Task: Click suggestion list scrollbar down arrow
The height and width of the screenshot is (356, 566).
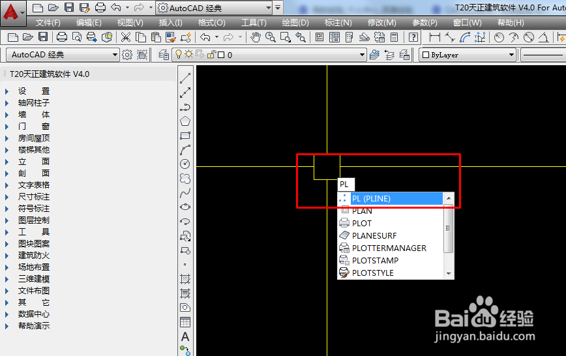Action: point(449,274)
